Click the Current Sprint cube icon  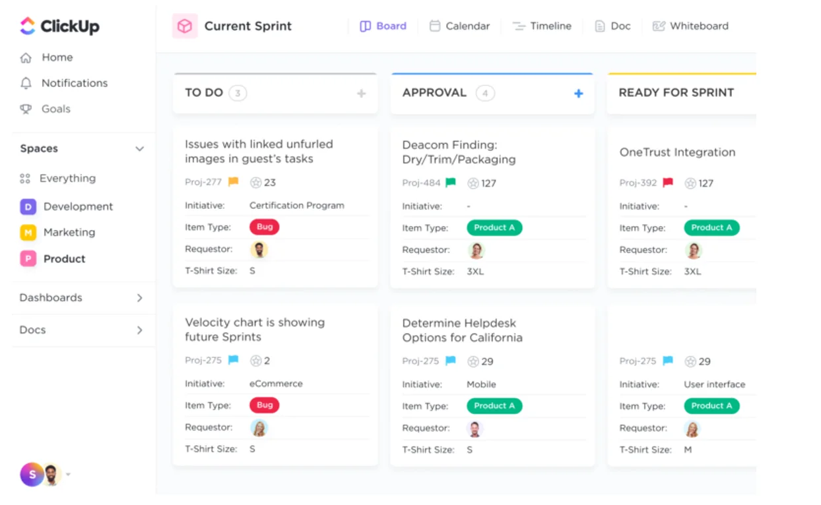coord(185,26)
